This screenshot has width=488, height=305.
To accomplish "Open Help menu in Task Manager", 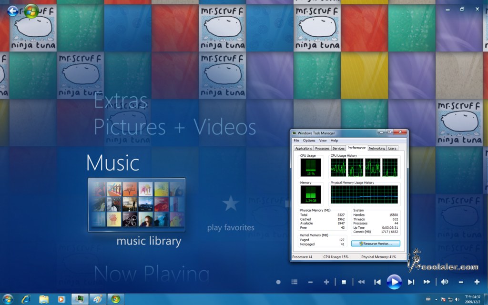I will [x=334, y=141].
